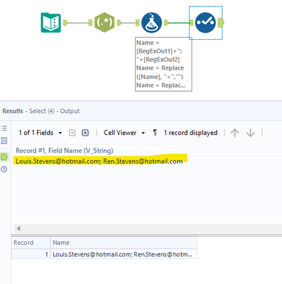This screenshot has width=282, height=284.
Task: Select the Formula flask tool
Action: click(x=151, y=23)
